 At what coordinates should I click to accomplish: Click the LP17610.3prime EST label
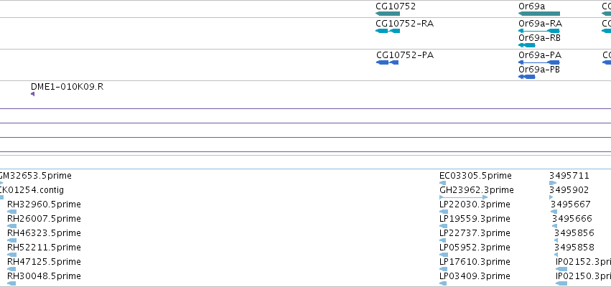coord(475,262)
